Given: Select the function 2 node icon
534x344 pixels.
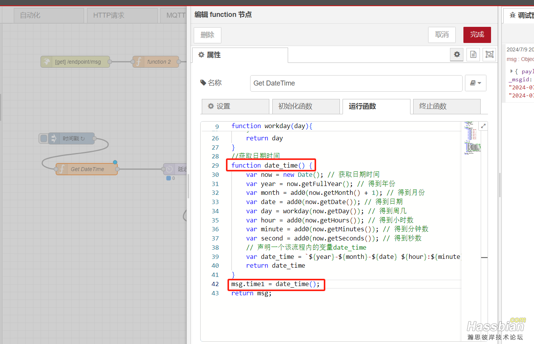Looking at the screenshot, I should 138,62.
